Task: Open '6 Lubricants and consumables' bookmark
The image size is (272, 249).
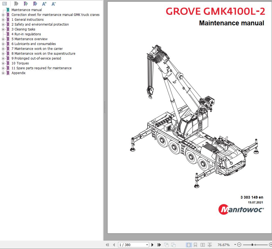Action: 33,44
